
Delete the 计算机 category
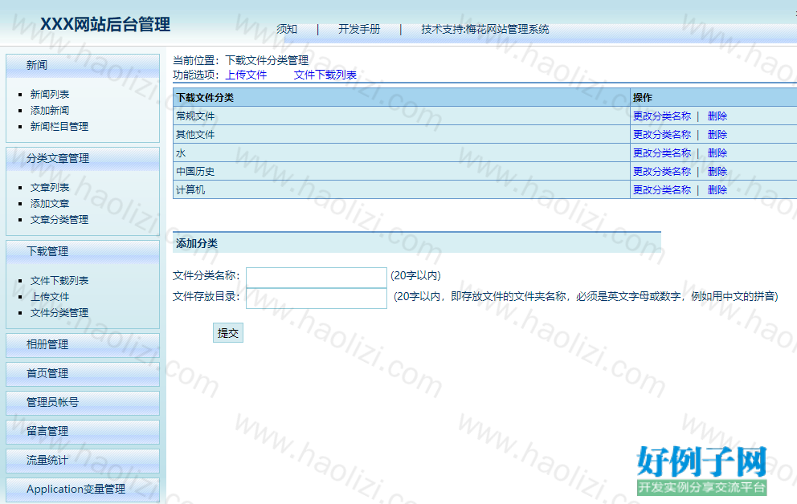pyautogui.click(x=717, y=190)
